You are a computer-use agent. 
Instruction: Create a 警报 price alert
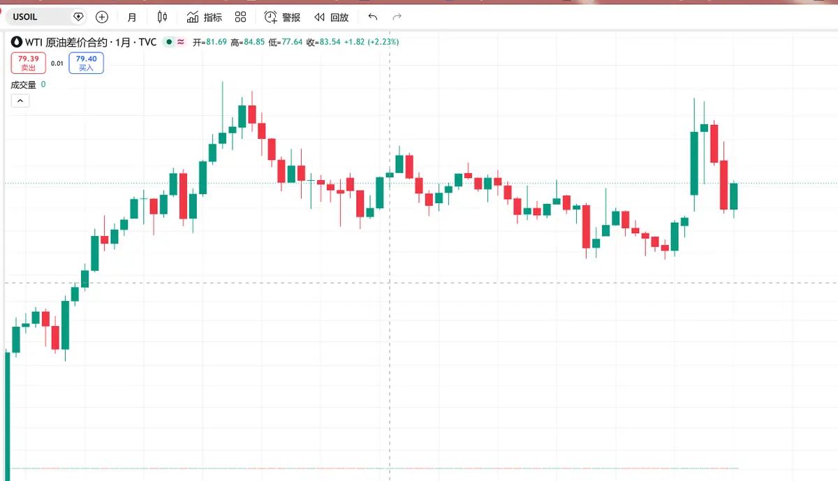pos(282,17)
